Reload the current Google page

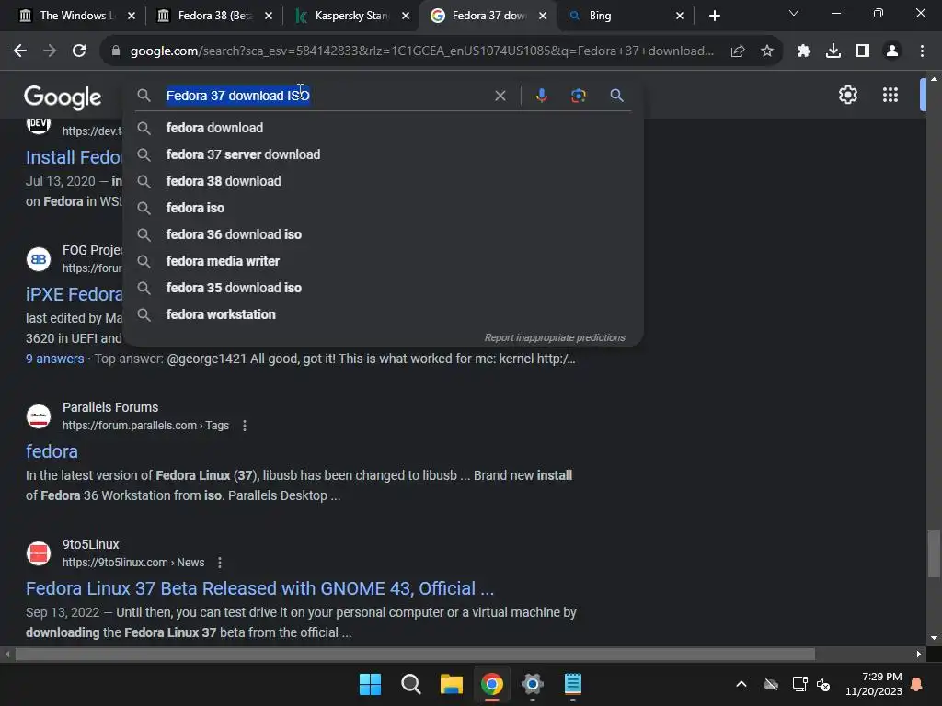click(x=79, y=51)
